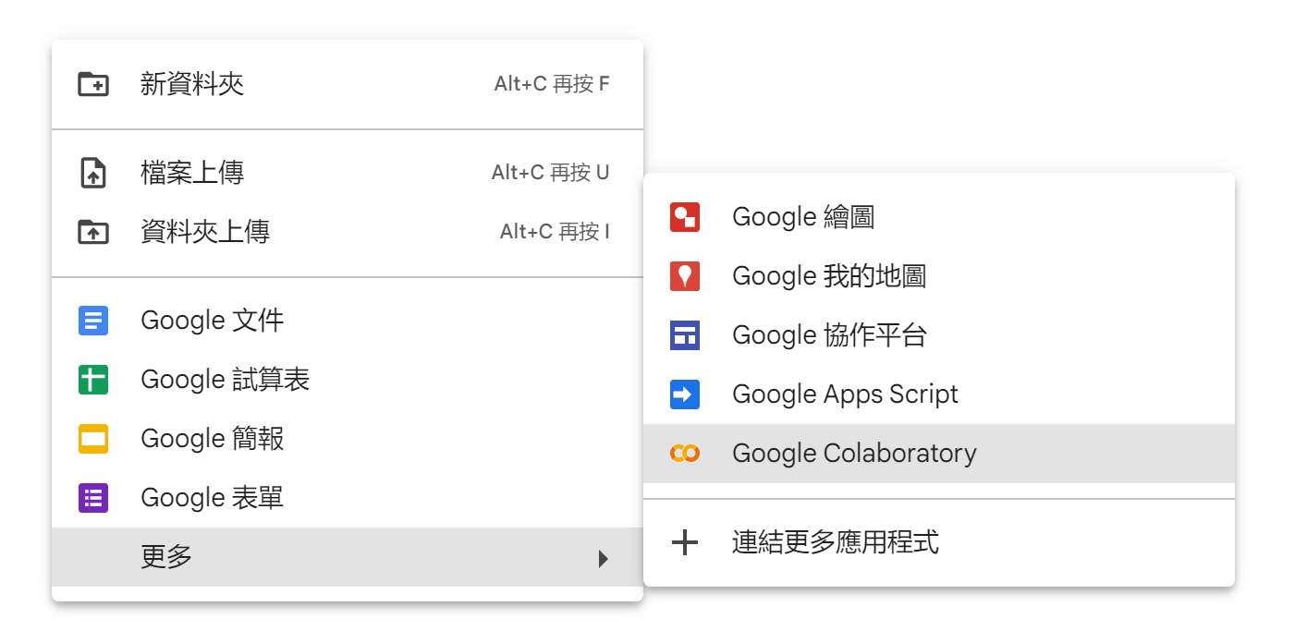The height and width of the screenshot is (643, 1295).
Task: Select 新資料夾 menu entry
Action: (x=348, y=84)
